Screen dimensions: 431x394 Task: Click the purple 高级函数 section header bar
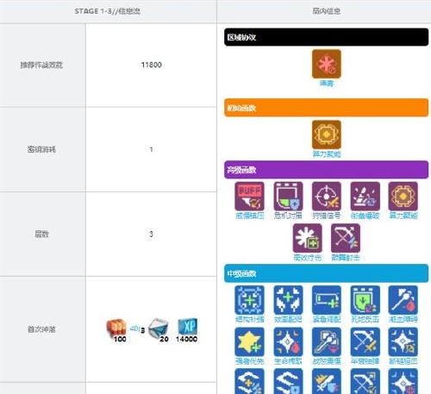point(326,170)
